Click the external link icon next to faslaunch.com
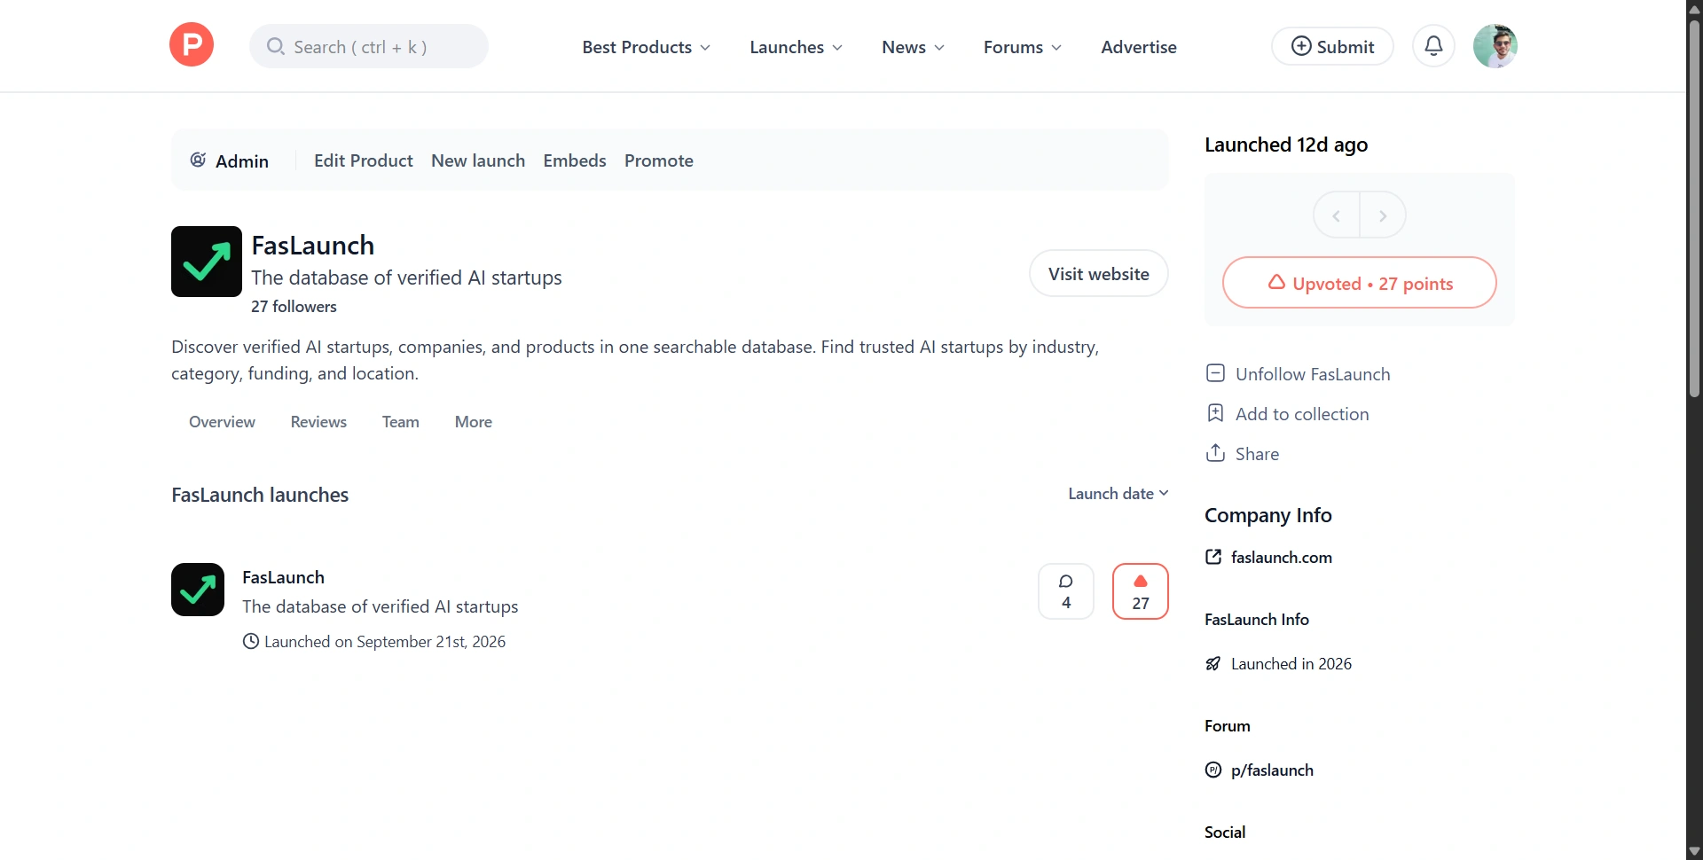 tap(1213, 557)
